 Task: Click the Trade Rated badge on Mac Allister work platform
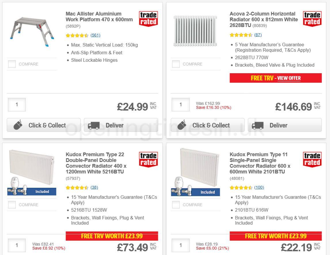click(x=148, y=18)
